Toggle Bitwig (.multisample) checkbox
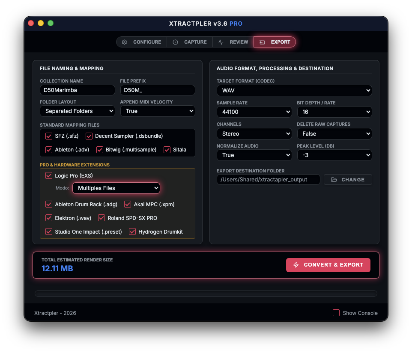This screenshot has width=412, height=353. [100, 150]
